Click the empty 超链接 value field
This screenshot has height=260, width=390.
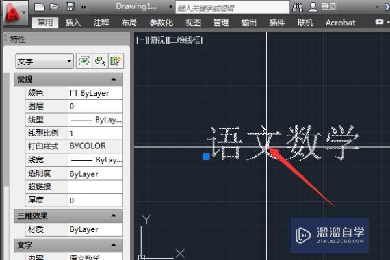(x=96, y=187)
